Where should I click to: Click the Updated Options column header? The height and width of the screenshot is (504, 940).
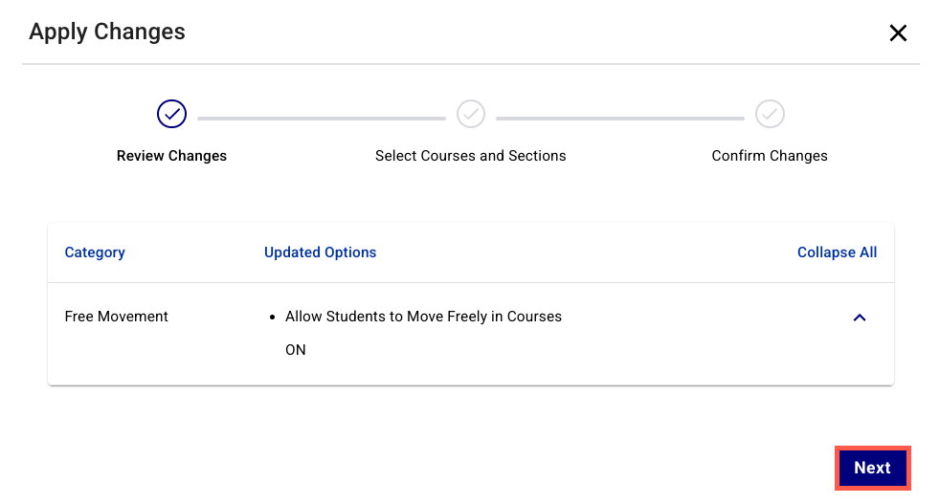tap(320, 252)
